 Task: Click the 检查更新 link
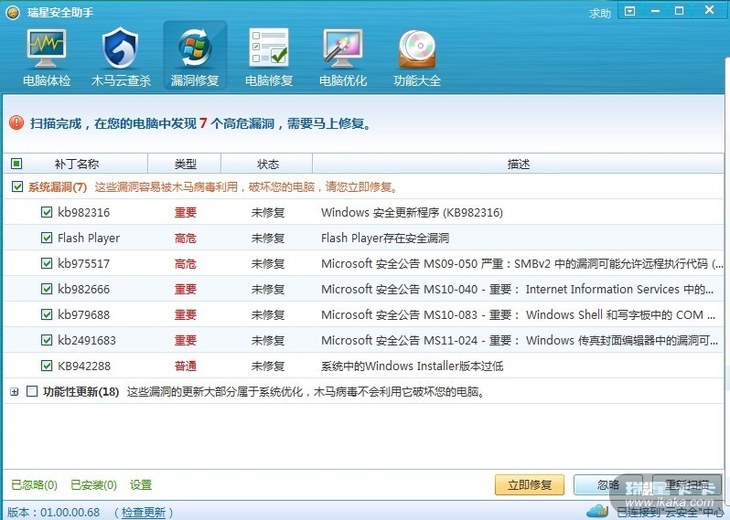[144, 513]
